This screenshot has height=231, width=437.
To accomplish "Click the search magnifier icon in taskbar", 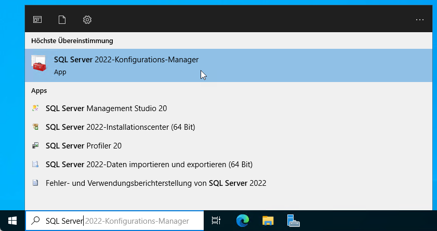I will [x=35, y=221].
